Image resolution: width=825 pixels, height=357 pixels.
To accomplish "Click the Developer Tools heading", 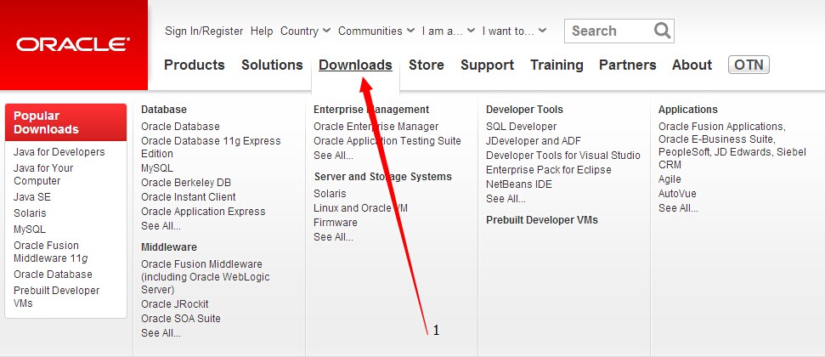I will [x=524, y=110].
